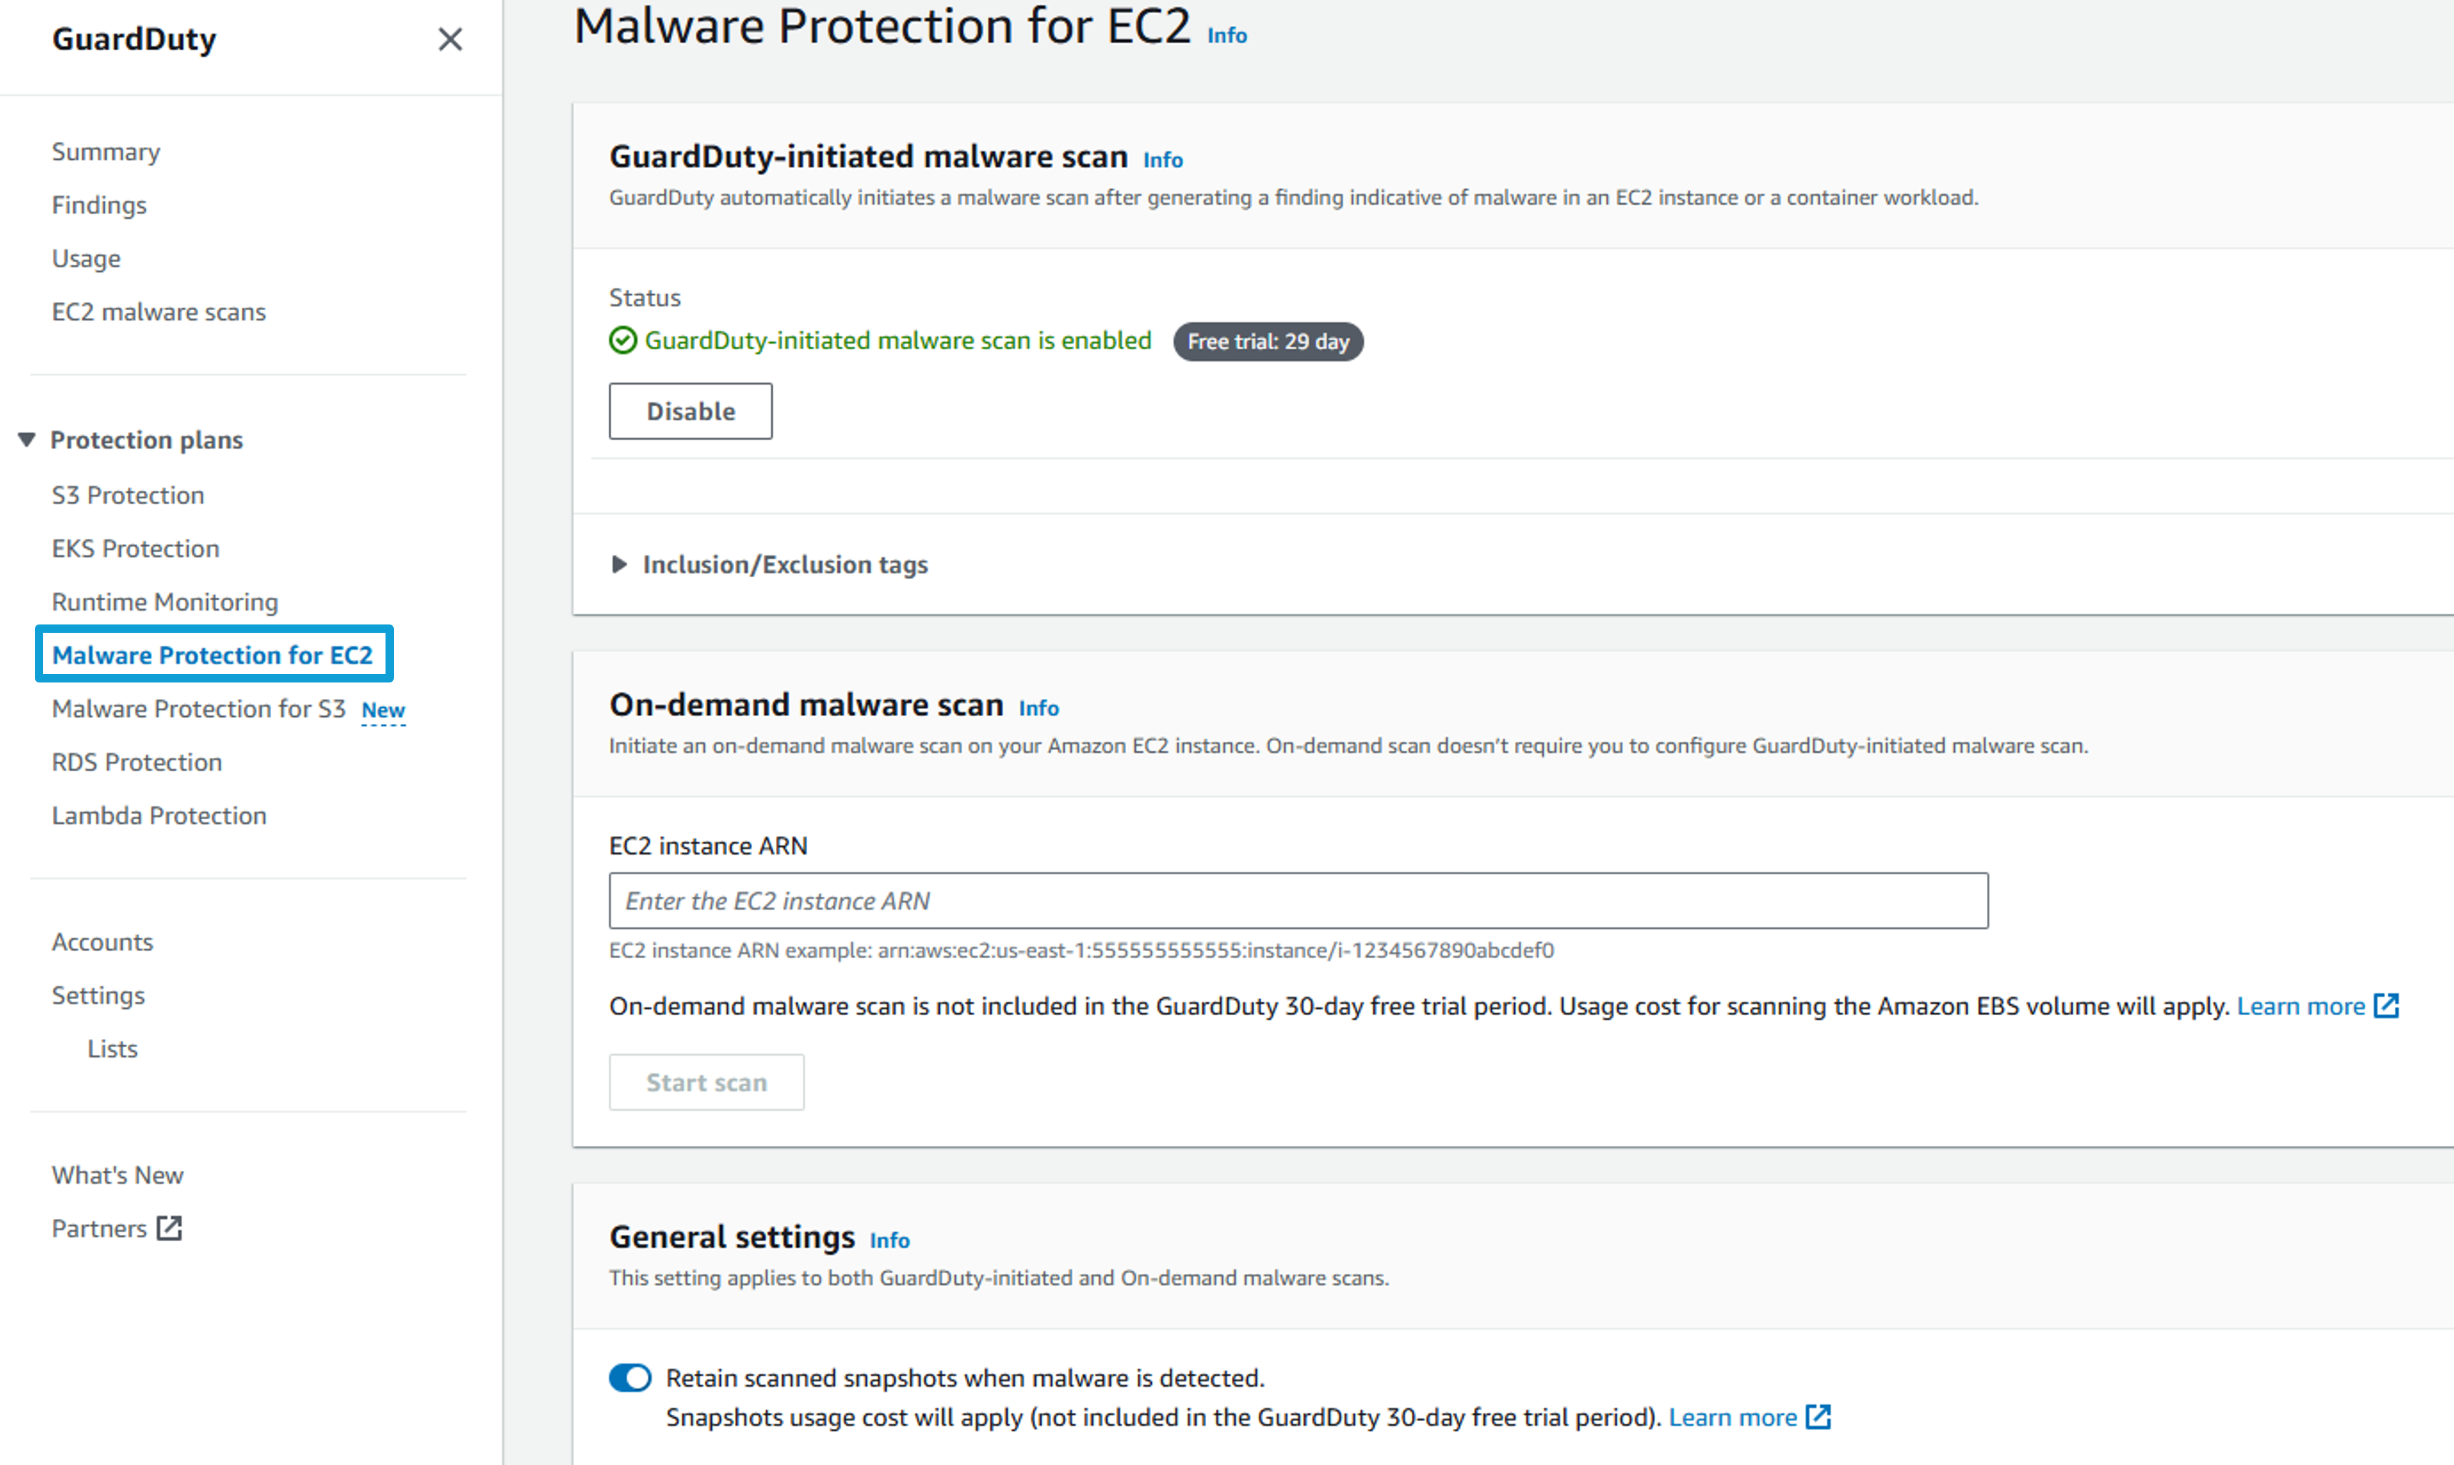Viewport: 2454px width, 1465px height.
Task: Click the Start scan button
Action: (706, 1082)
